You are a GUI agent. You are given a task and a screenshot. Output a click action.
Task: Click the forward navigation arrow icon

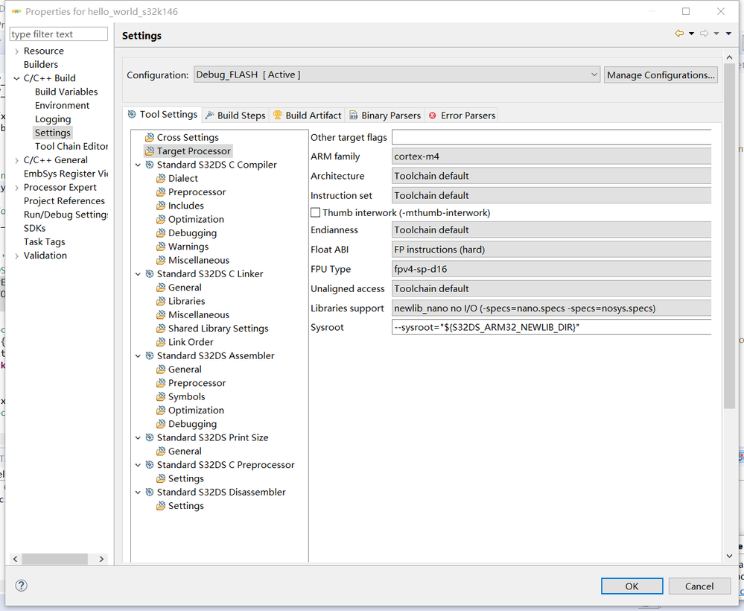[704, 34]
